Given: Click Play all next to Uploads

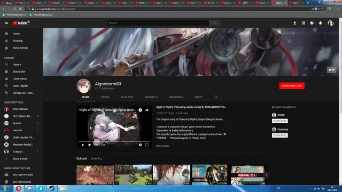Looking at the screenshot, I should coord(97,158).
